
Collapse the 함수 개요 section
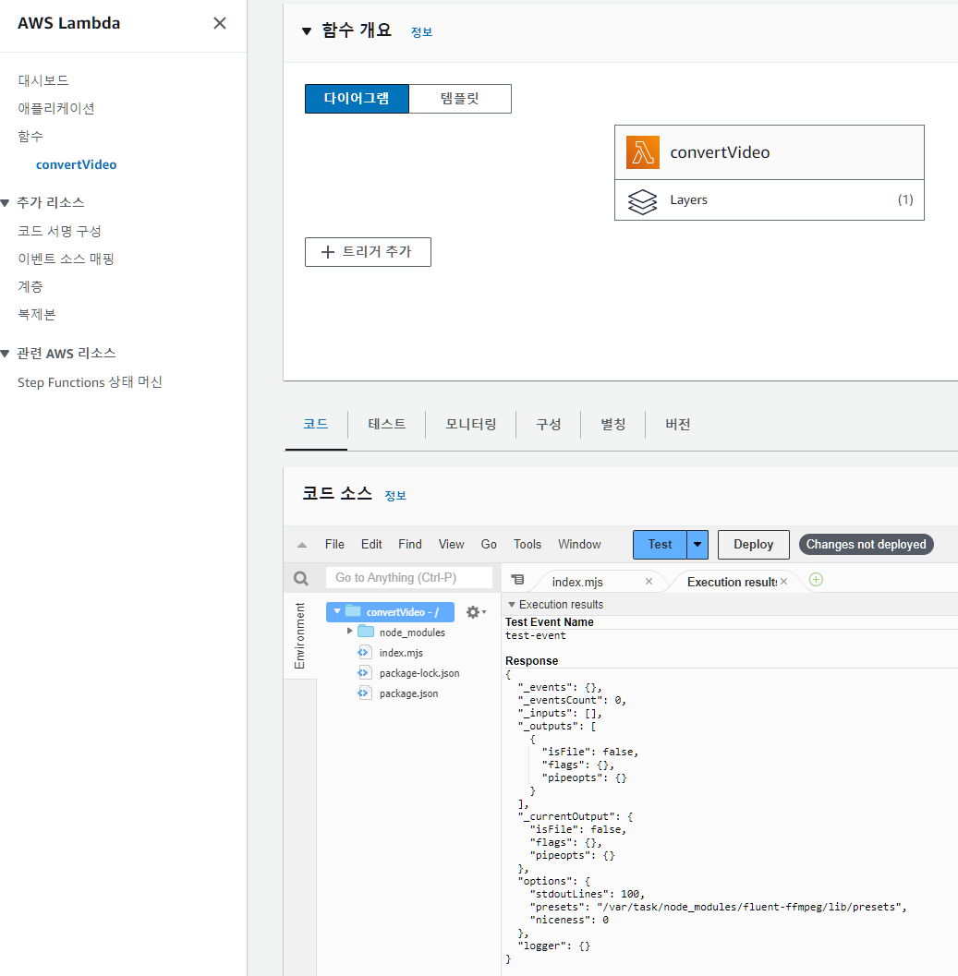(x=307, y=31)
